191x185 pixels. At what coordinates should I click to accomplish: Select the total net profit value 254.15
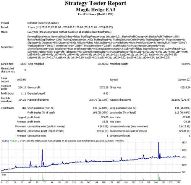pyautogui.click(x=22, y=87)
